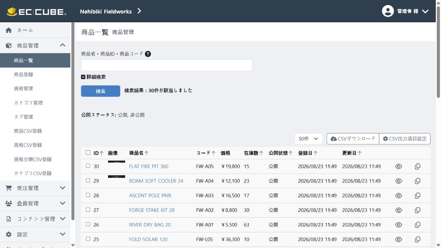Click the admin user avatar icon
Viewport: 441px width, 248px height.
tap(388, 11)
